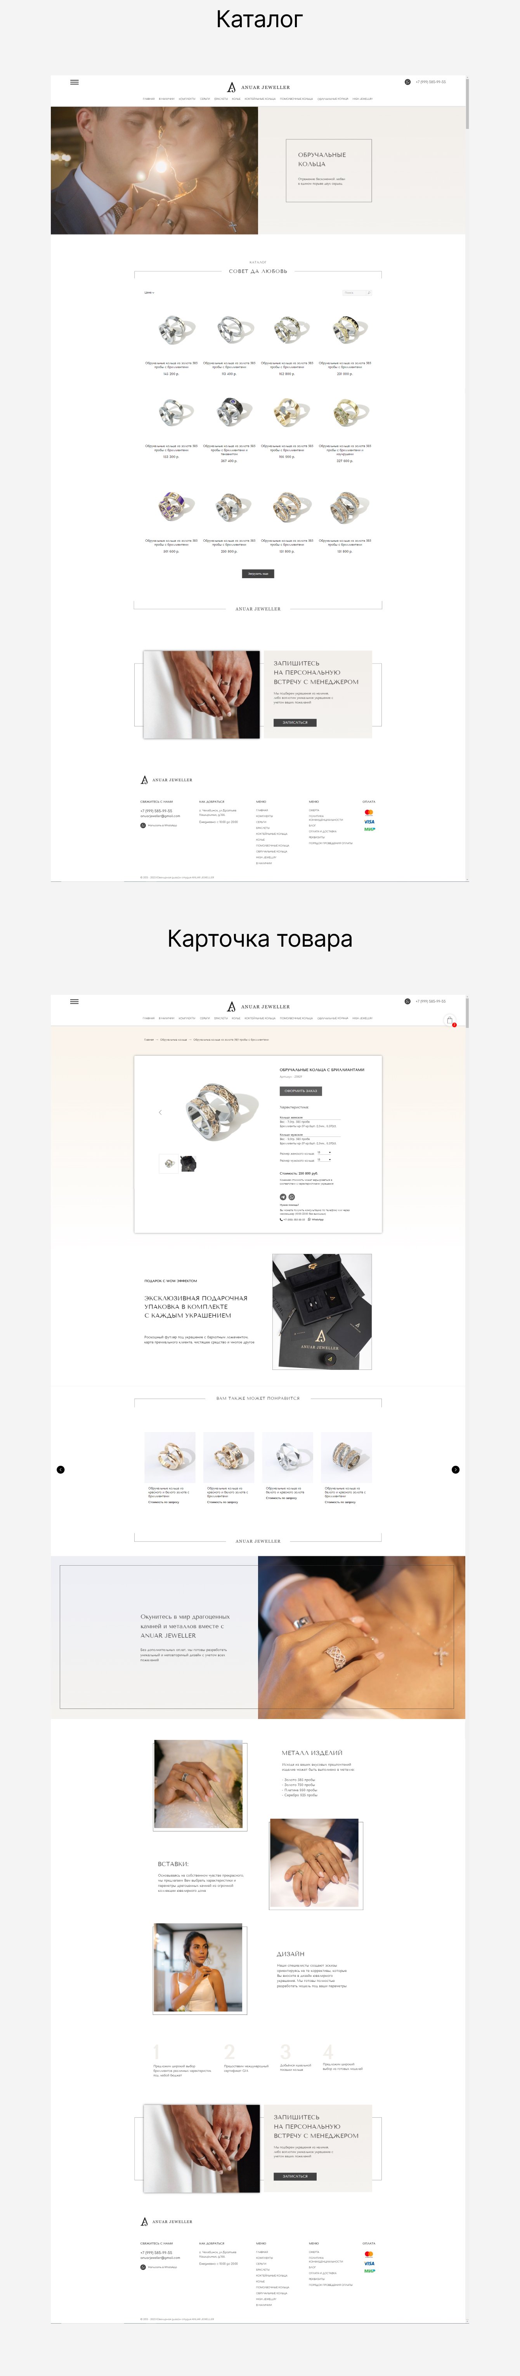Screen dimensions: 520x2376
Task: Click Обручальные кольца breadcrumb link
Action: tap(173, 1039)
